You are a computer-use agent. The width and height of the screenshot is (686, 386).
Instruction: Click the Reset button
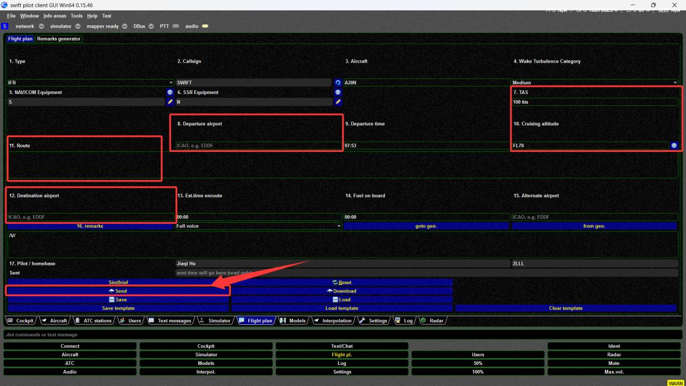tap(342, 282)
